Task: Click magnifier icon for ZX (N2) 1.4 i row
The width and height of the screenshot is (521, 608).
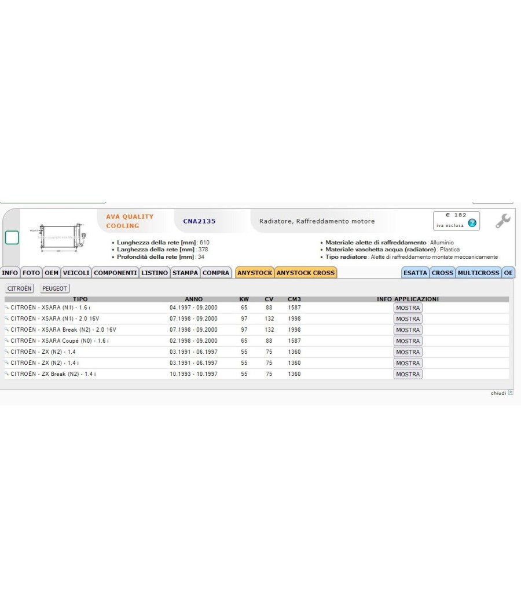Action: 6,362
